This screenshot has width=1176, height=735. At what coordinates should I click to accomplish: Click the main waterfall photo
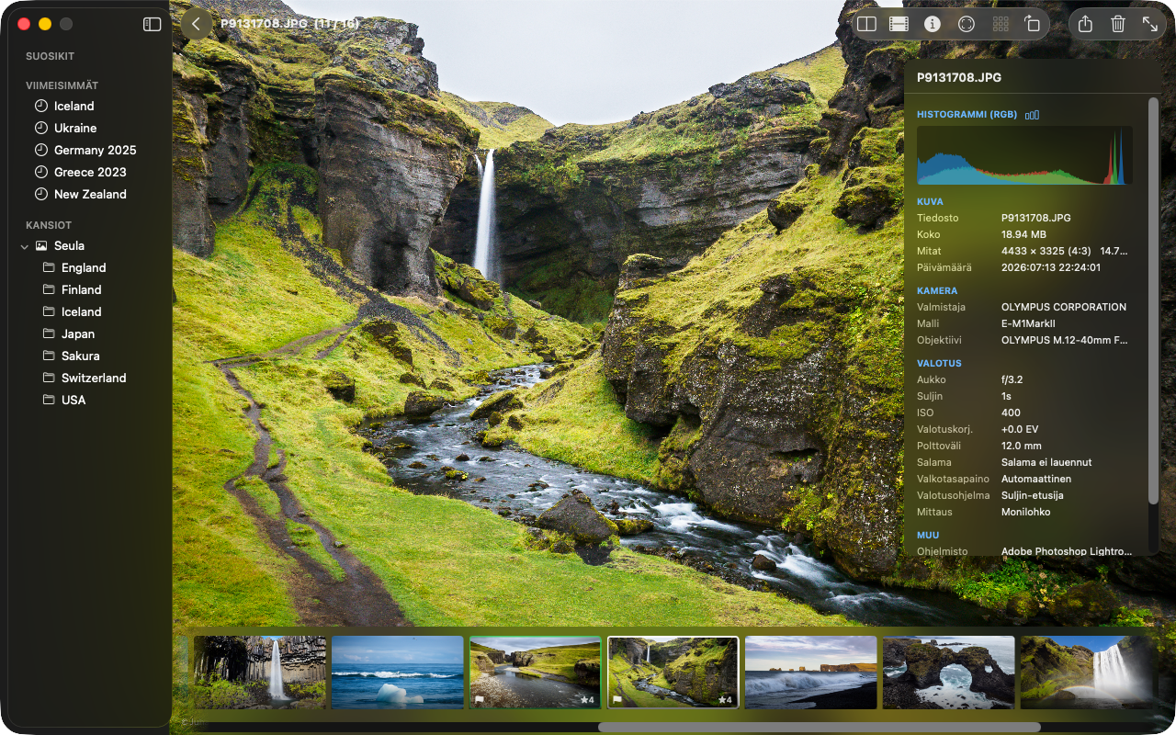point(537,312)
